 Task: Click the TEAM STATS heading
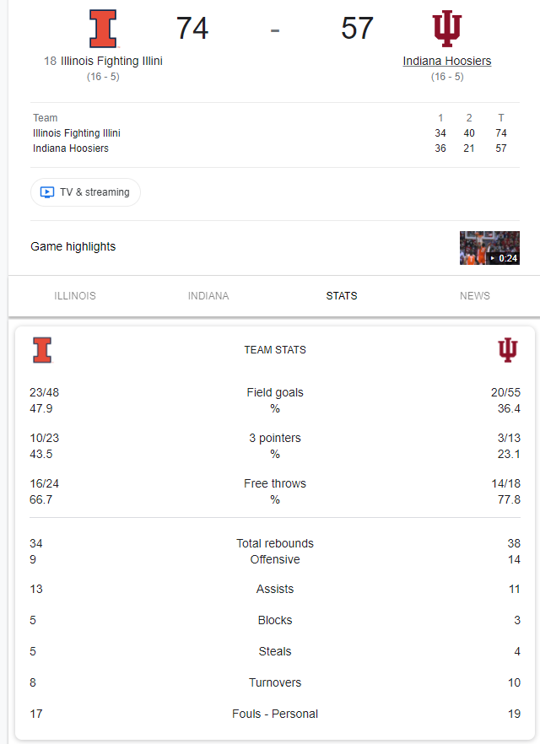click(x=275, y=350)
